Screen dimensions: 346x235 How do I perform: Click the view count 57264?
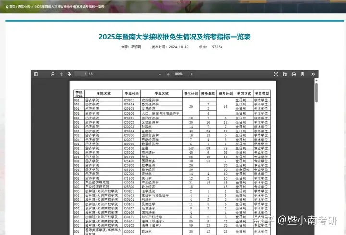tap(217, 47)
